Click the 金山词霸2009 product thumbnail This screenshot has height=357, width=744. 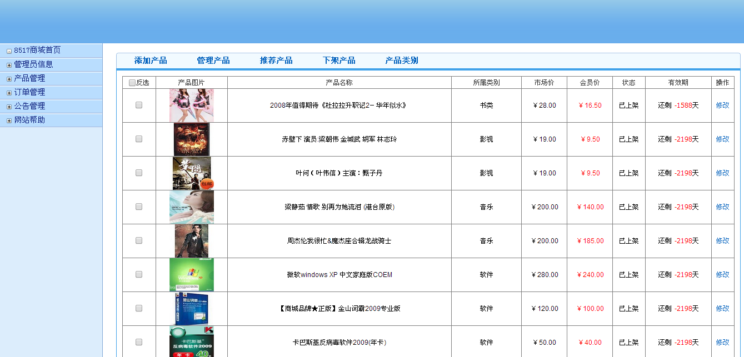tap(192, 309)
